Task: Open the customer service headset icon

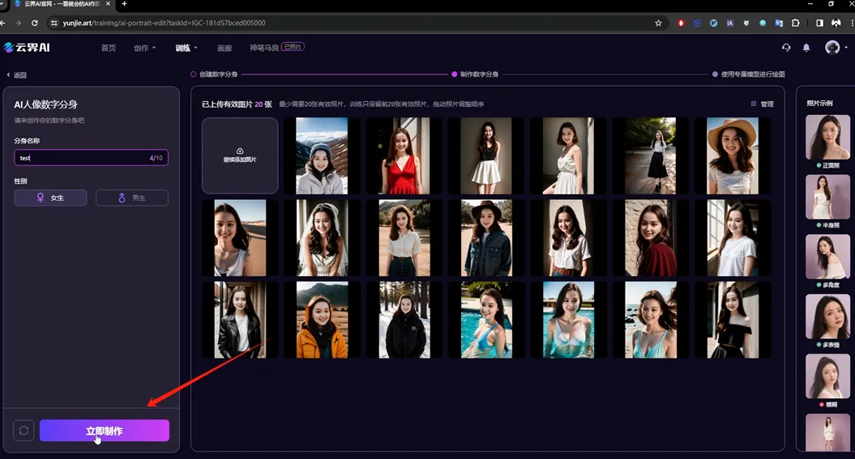Action: 786,48
